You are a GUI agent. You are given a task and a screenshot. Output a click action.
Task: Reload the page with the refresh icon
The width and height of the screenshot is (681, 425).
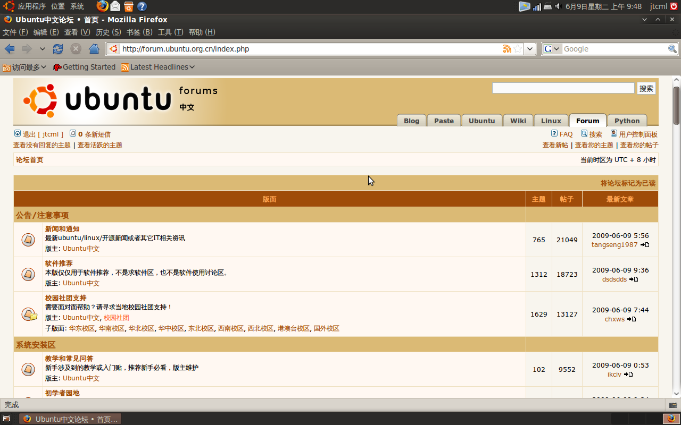(x=58, y=49)
